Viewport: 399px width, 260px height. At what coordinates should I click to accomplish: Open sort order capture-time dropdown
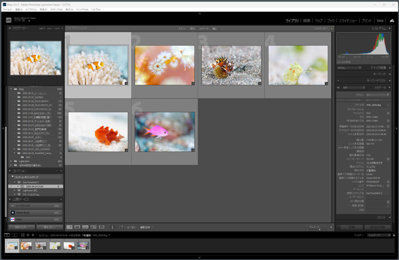[x=147, y=227]
